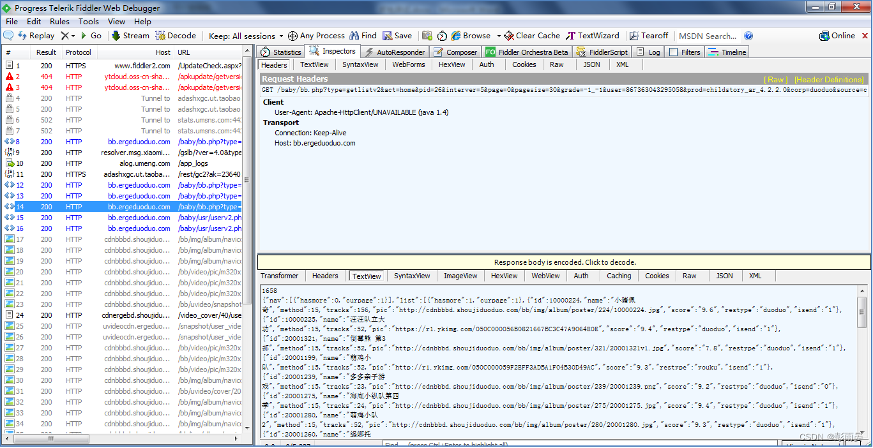This screenshot has height=448, width=873.
Task: Click the timer stopwatch toolbar icon
Action: tap(442, 36)
